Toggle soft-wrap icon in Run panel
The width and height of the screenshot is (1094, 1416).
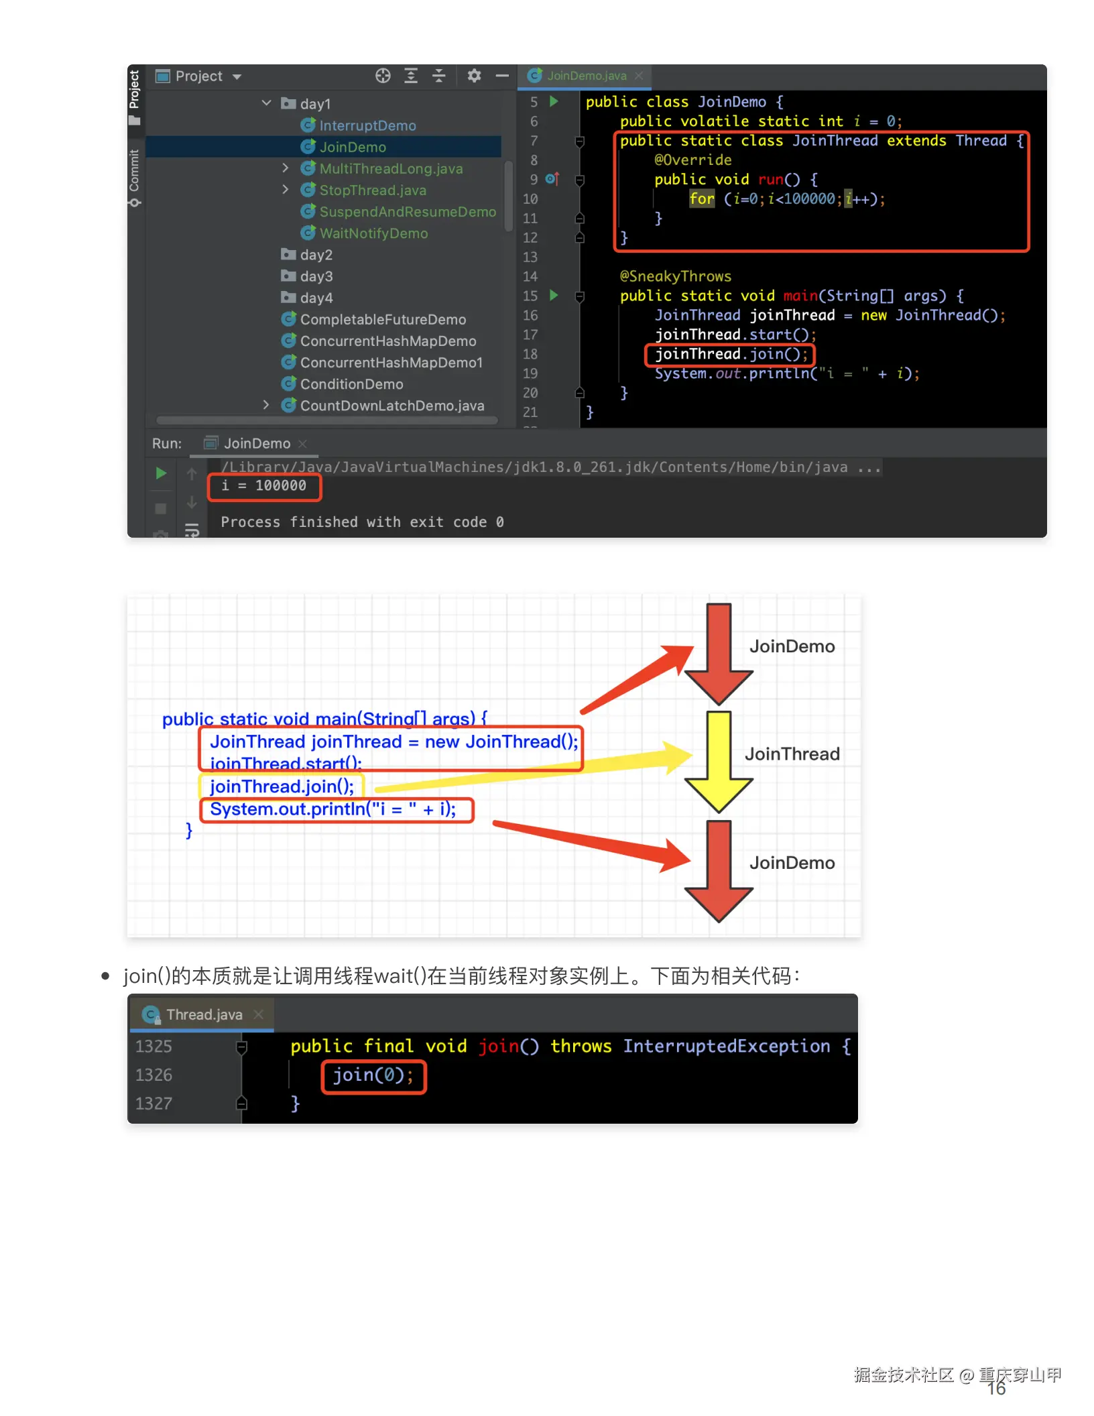[192, 530]
